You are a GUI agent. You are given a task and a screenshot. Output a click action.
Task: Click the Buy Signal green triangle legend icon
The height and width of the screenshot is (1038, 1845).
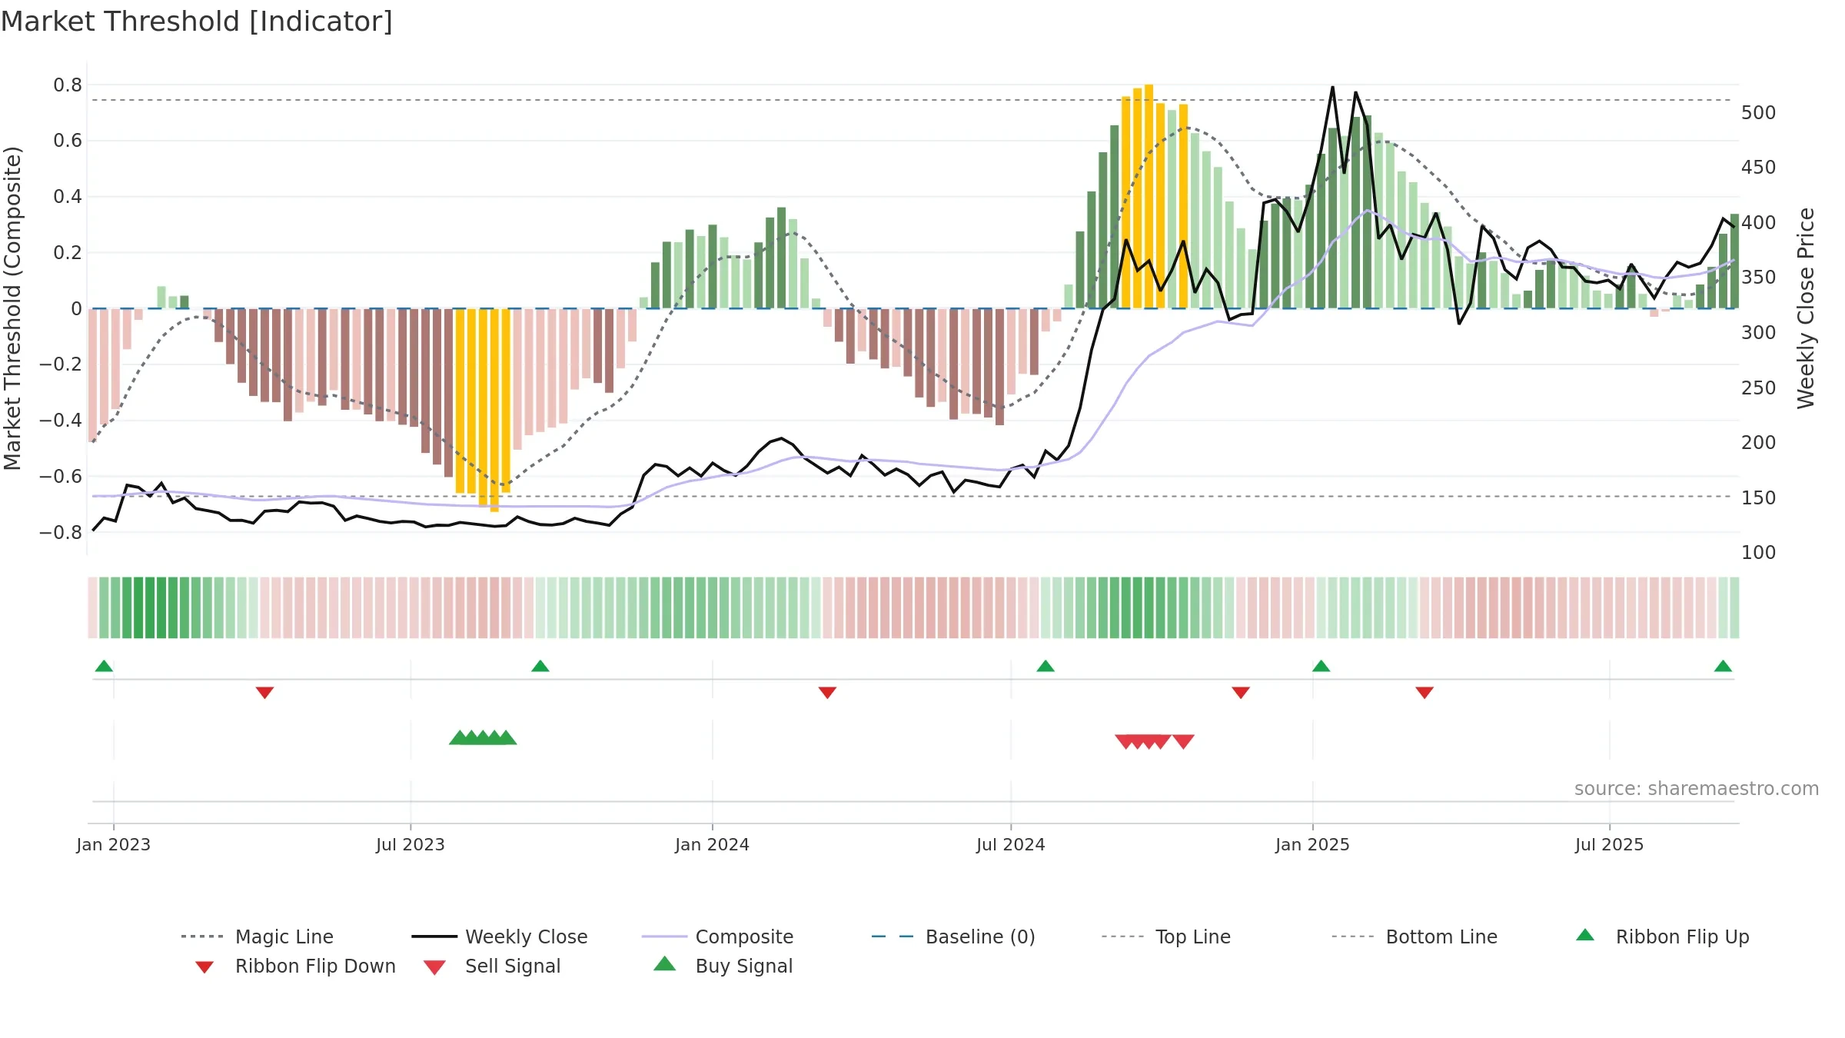coord(665,963)
